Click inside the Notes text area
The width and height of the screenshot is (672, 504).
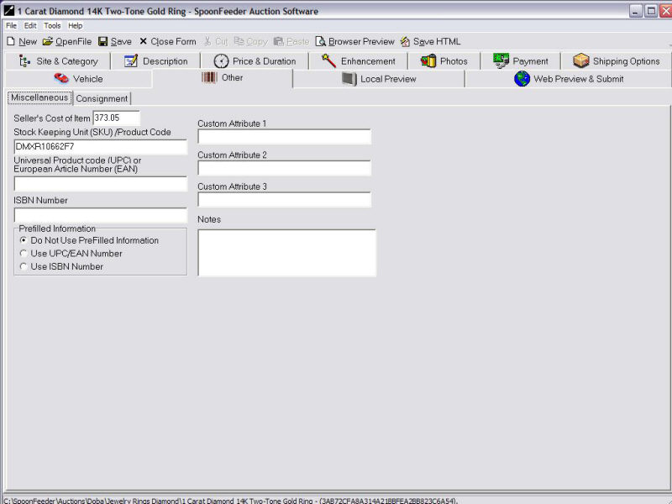(x=286, y=253)
